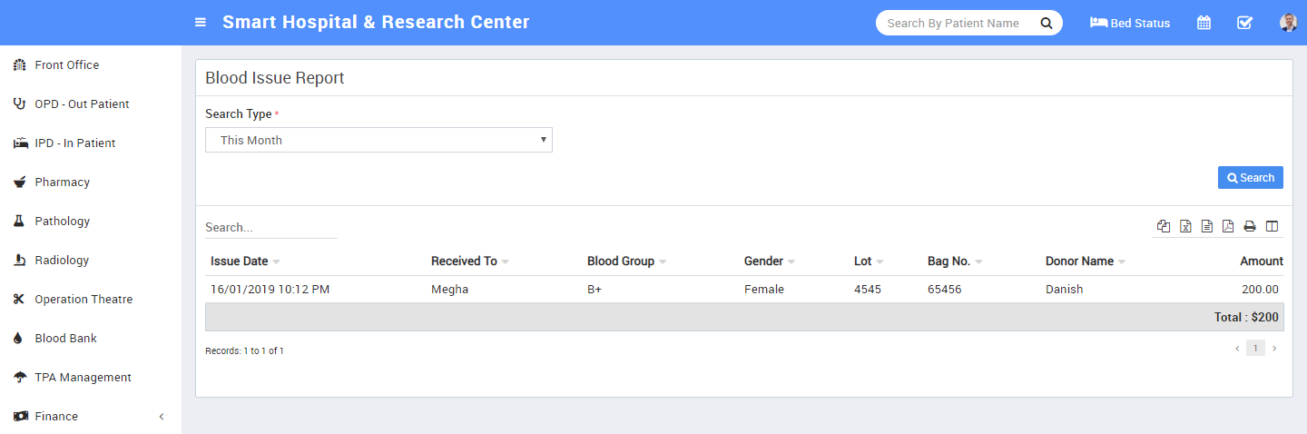Click the Front Office building icon
Viewport: 1307px width, 434px height.
[x=19, y=64]
